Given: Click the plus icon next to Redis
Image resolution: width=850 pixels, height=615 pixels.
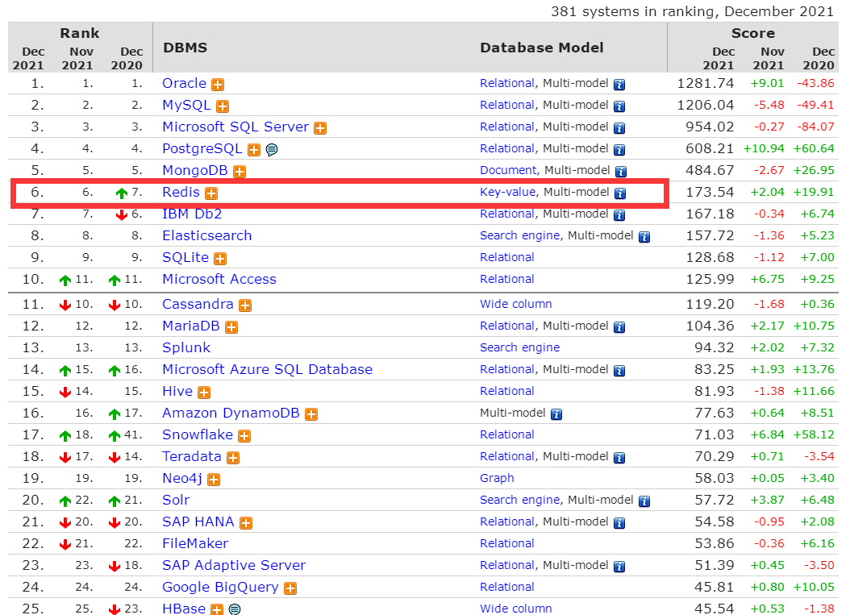Looking at the screenshot, I should (211, 193).
